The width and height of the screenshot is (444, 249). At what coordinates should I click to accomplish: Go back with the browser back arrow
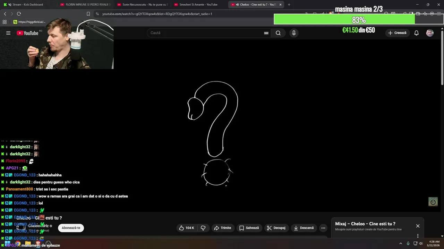pyautogui.click(x=5, y=14)
